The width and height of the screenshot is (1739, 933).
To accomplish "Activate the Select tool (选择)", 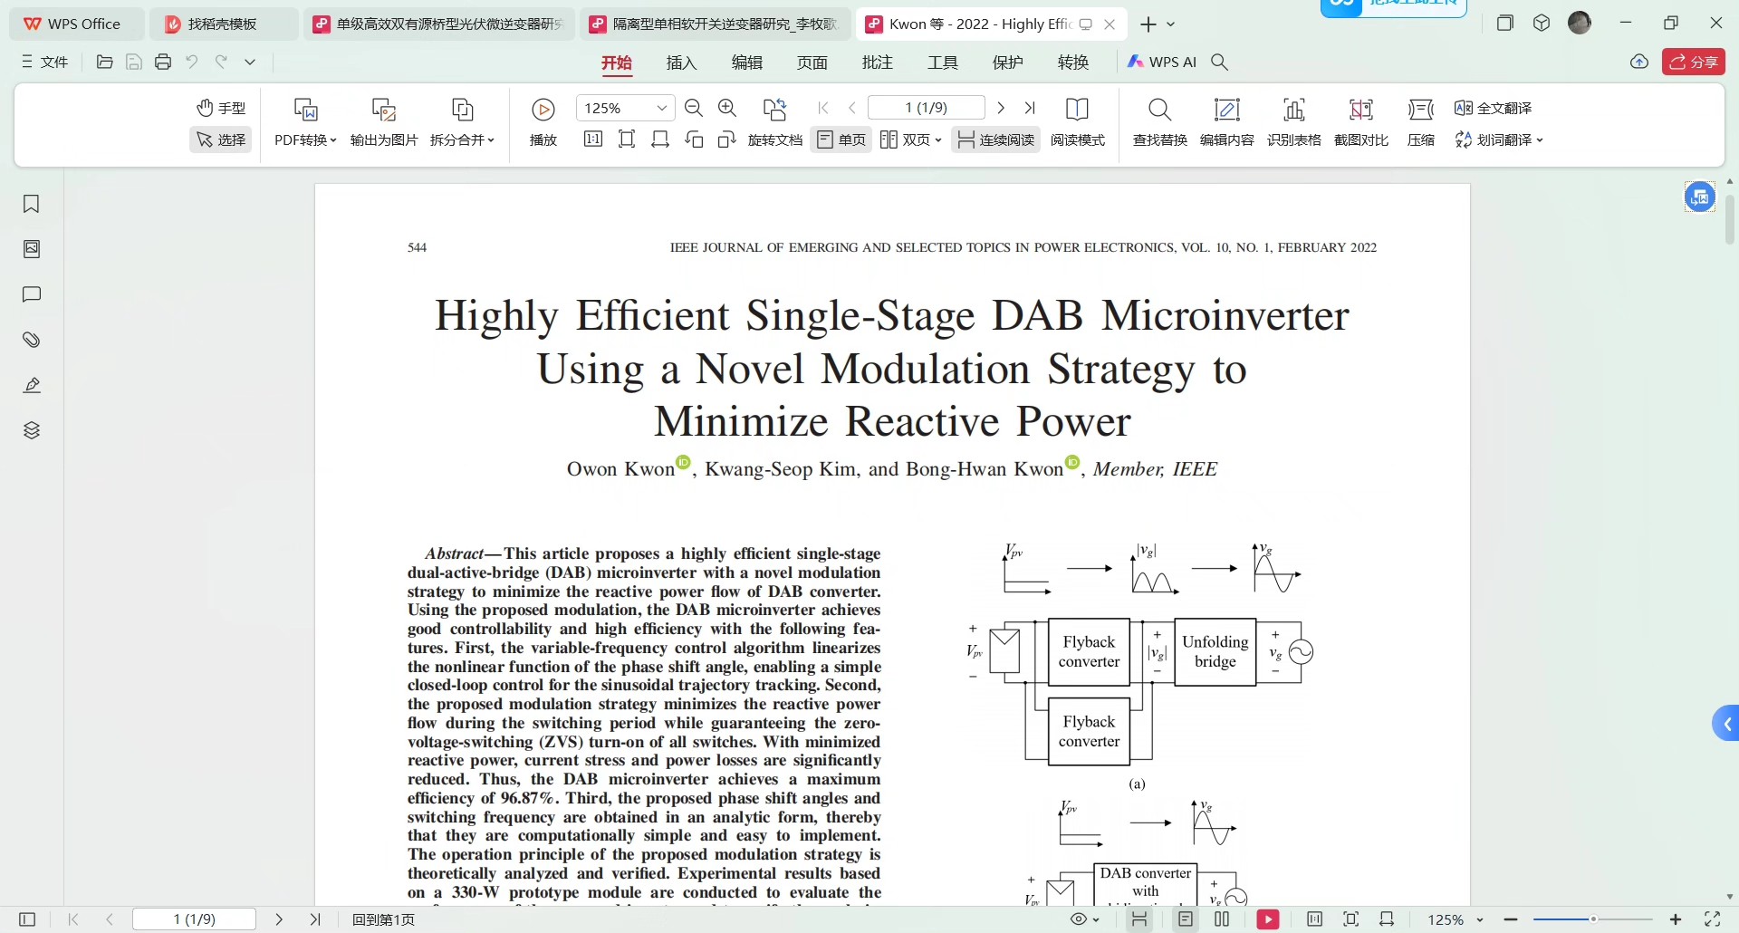I will pyautogui.click(x=221, y=139).
